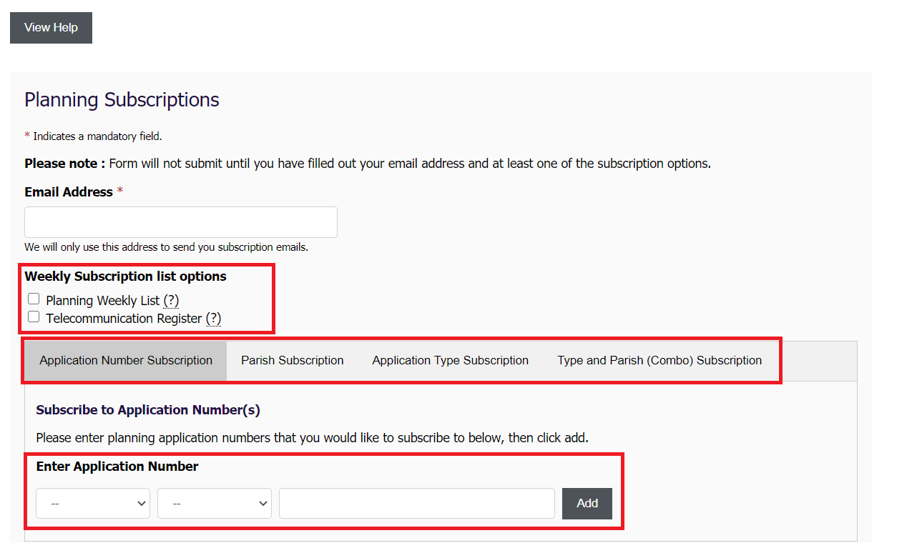922x543 pixels.
Task: Click the Planning Subscriptions heading
Action: pos(122,100)
